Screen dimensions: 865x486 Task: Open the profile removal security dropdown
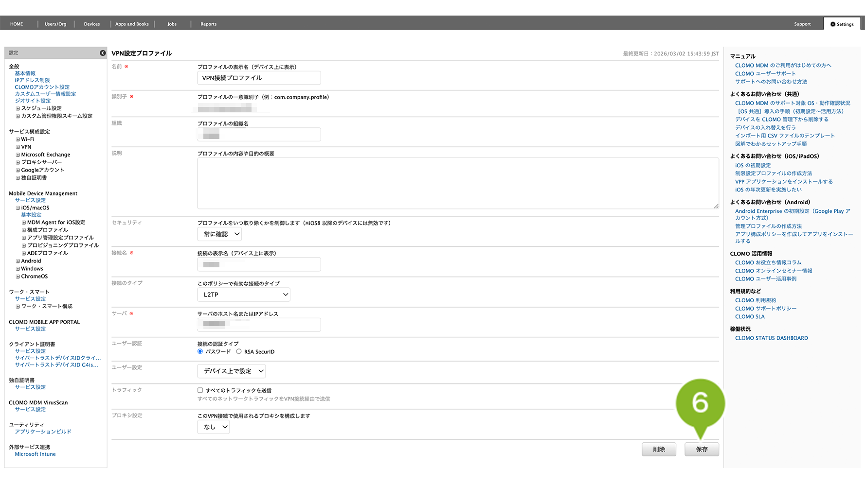click(x=219, y=234)
